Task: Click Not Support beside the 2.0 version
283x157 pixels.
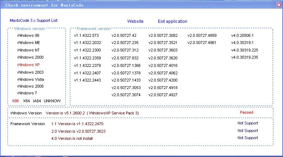Action: point(248,131)
